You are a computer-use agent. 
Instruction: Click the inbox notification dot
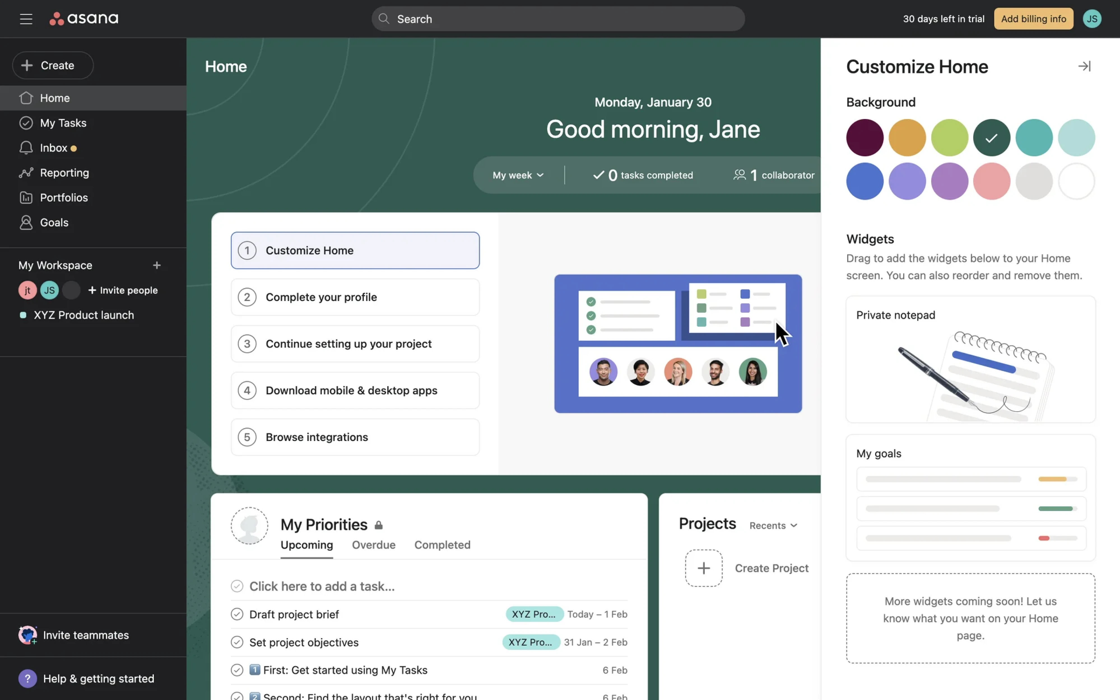[74, 149]
